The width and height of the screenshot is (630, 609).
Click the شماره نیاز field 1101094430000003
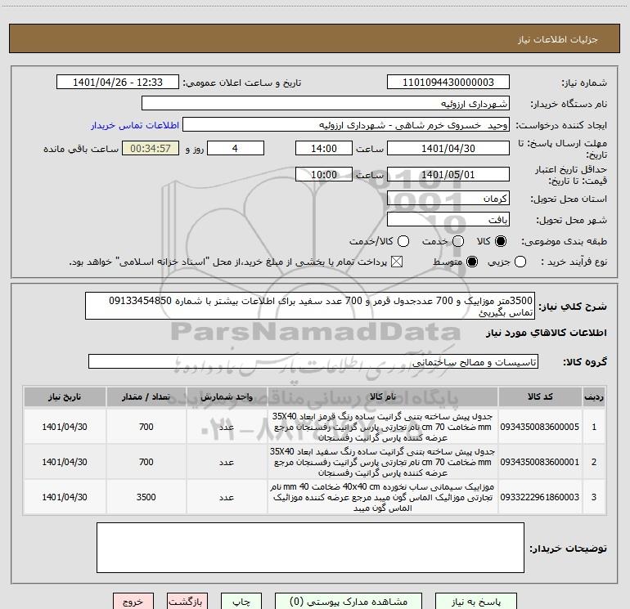448,83
